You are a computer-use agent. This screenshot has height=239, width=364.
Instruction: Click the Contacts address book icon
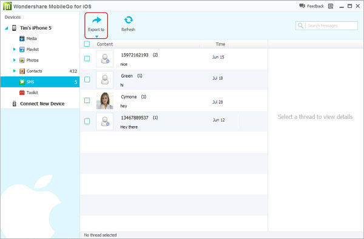coord(22,71)
